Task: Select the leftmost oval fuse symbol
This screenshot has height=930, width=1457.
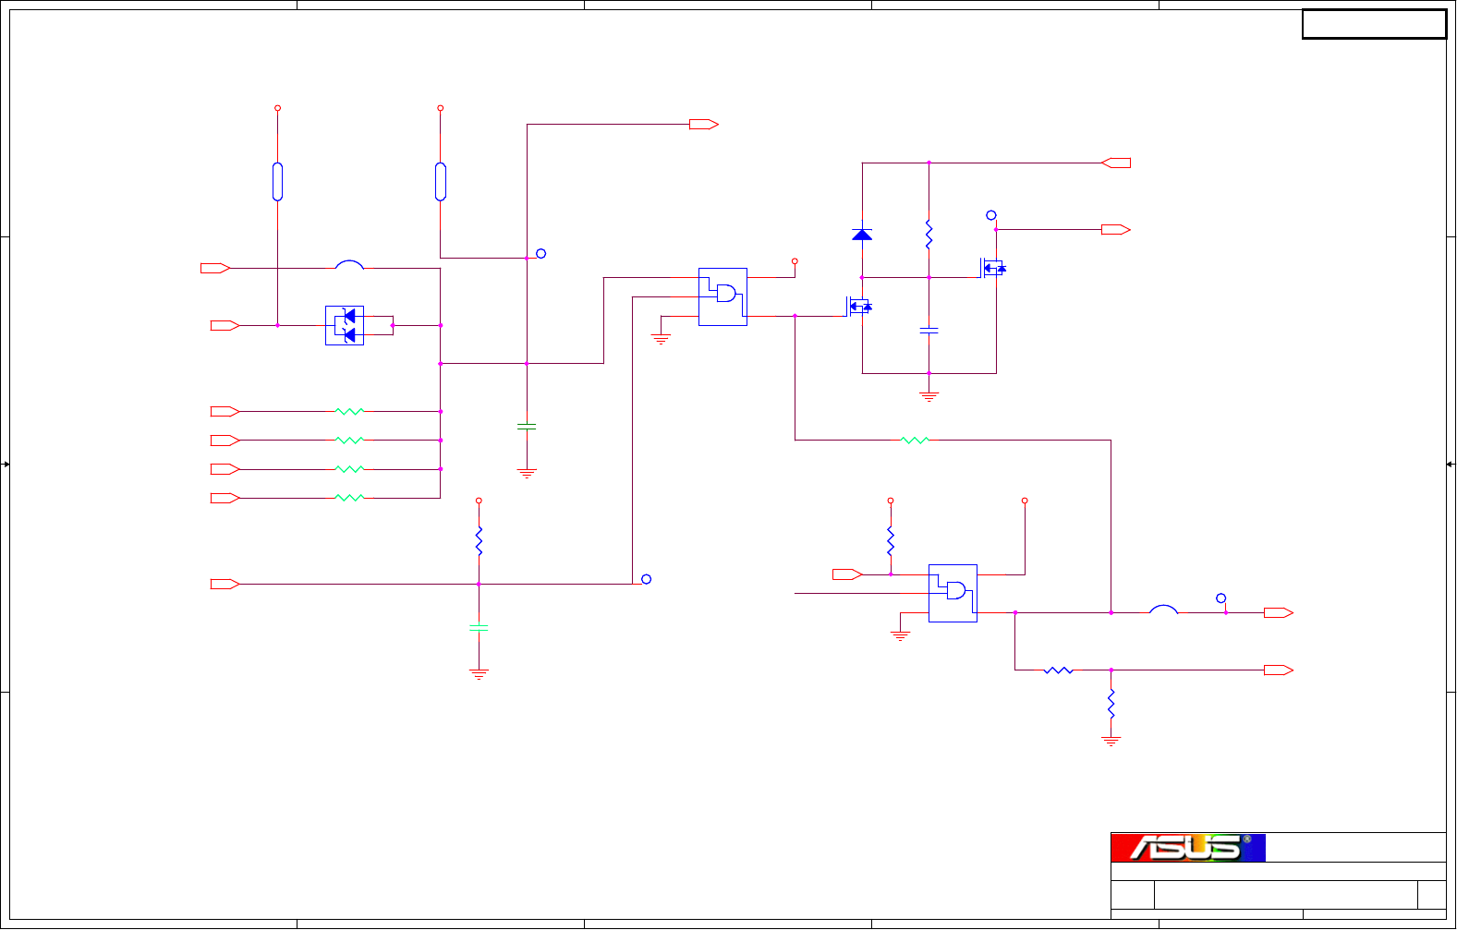Action: click(x=277, y=182)
